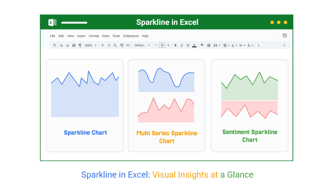Open the Insert menu

pos(81,36)
